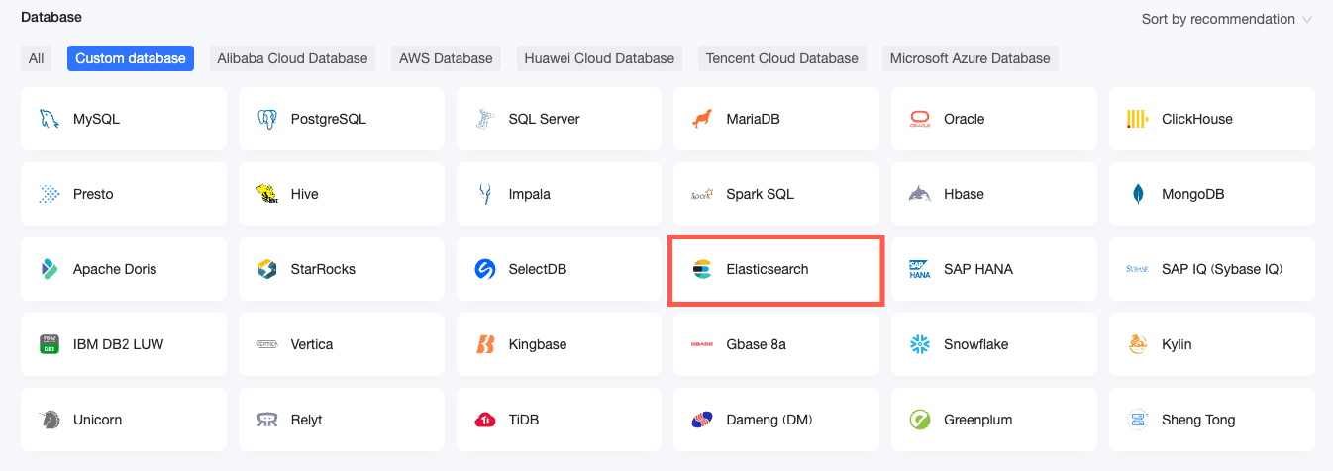Switch to Huawei Cloud Database tab
1333x471 pixels.
click(599, 58)
